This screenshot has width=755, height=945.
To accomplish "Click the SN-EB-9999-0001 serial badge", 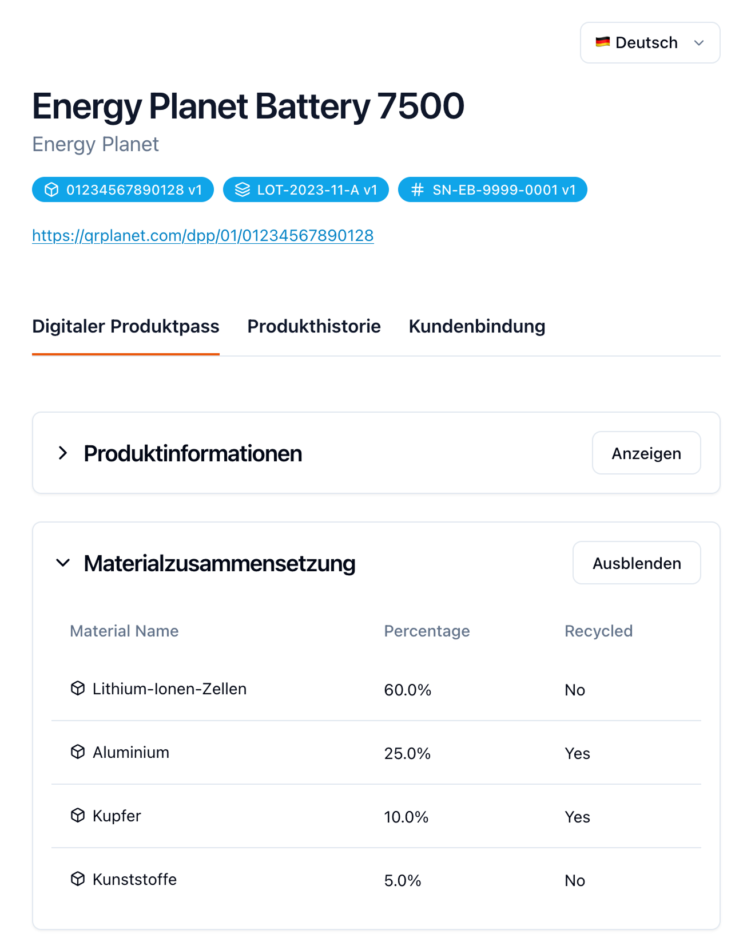I will point(492,189).
